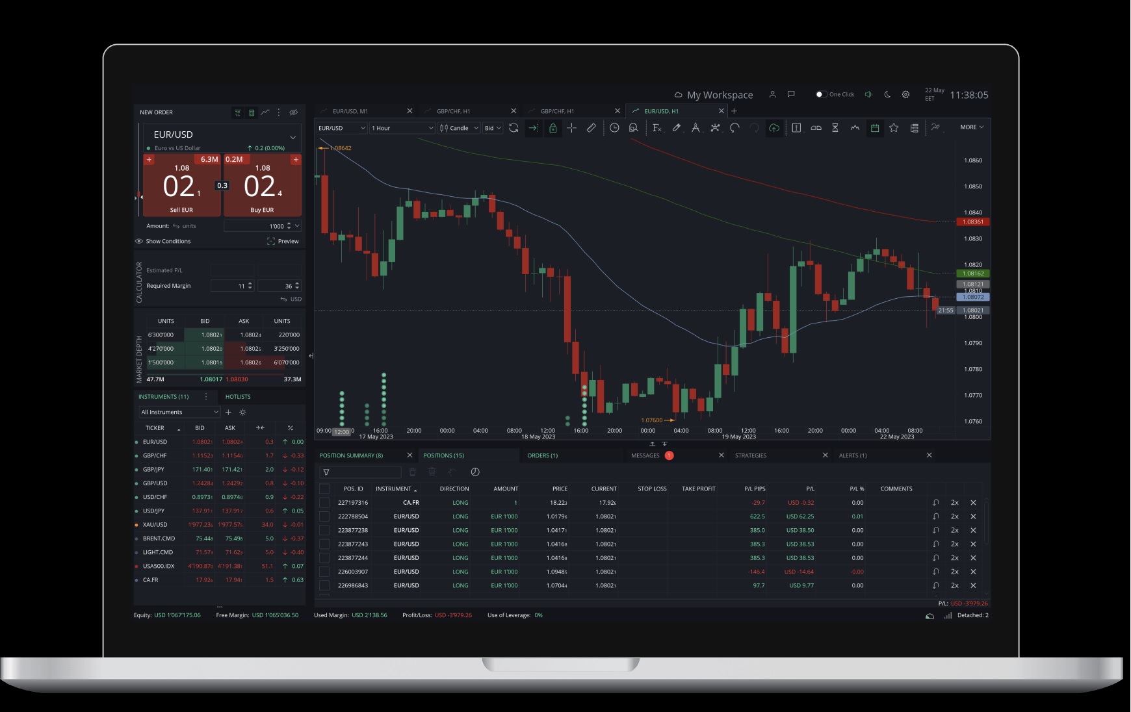Click 2x for position 227197316
Viewport: 1131px width, 712px height.
(954, 503)
